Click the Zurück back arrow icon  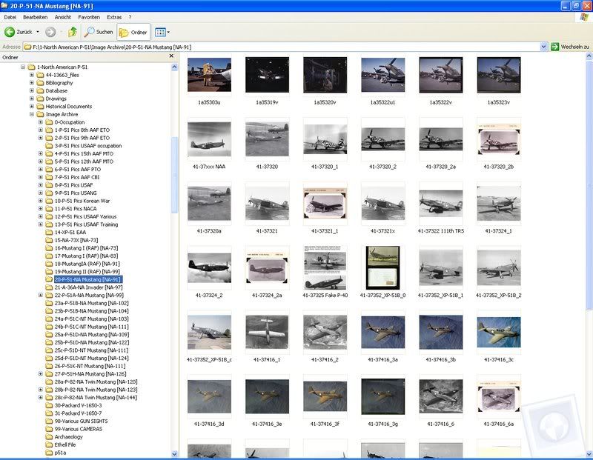[10, 32]
